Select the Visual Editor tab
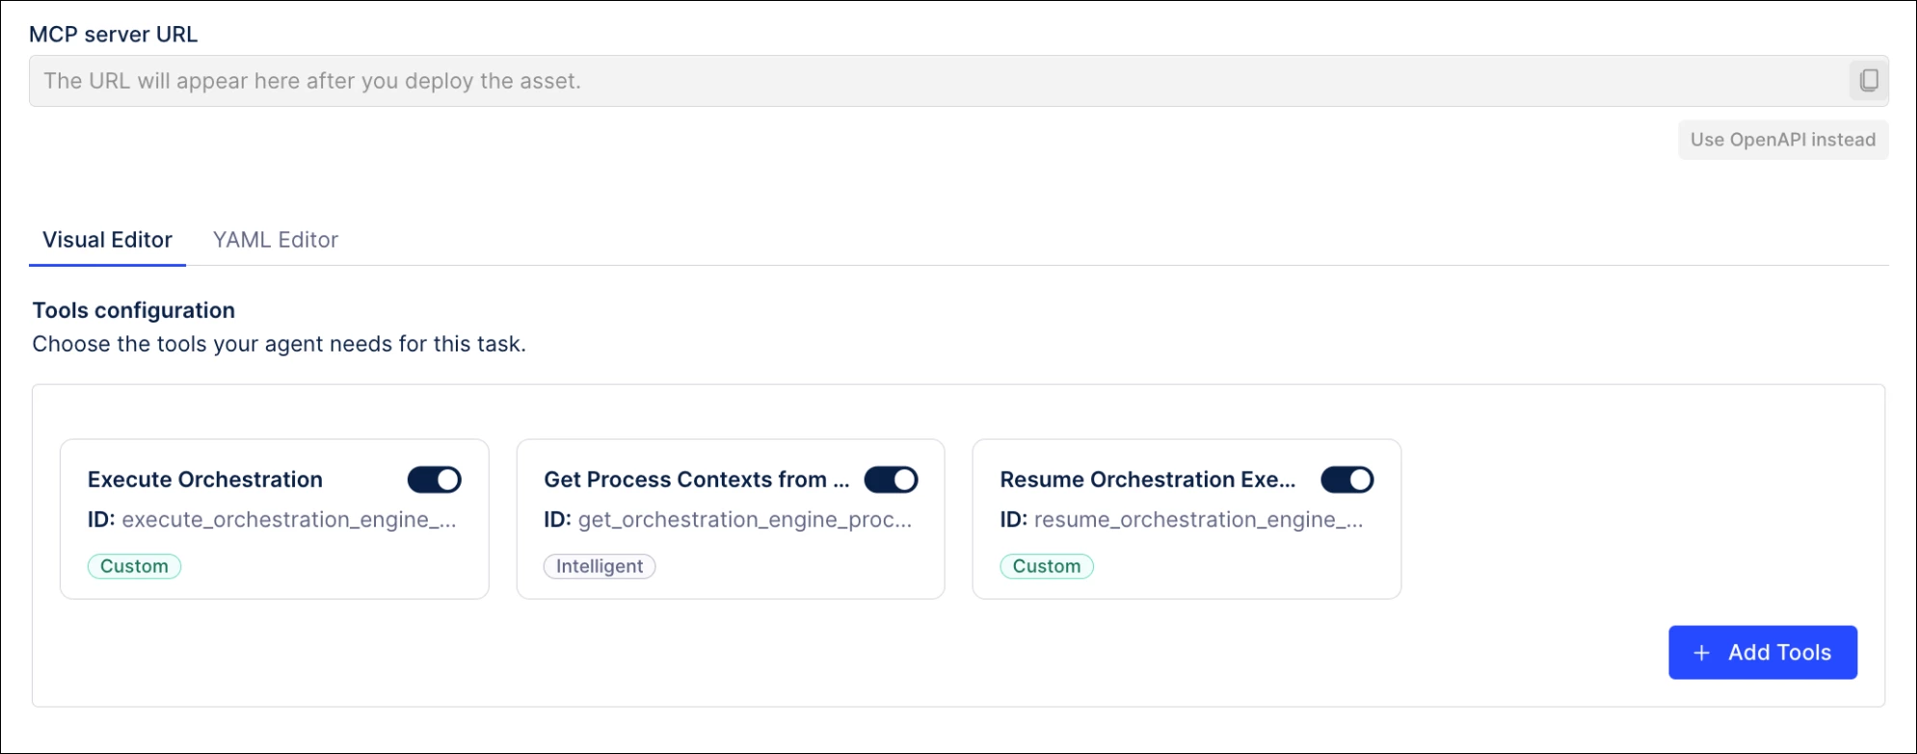The height and width of the screenshot is (754, 1917). point(107,240)
